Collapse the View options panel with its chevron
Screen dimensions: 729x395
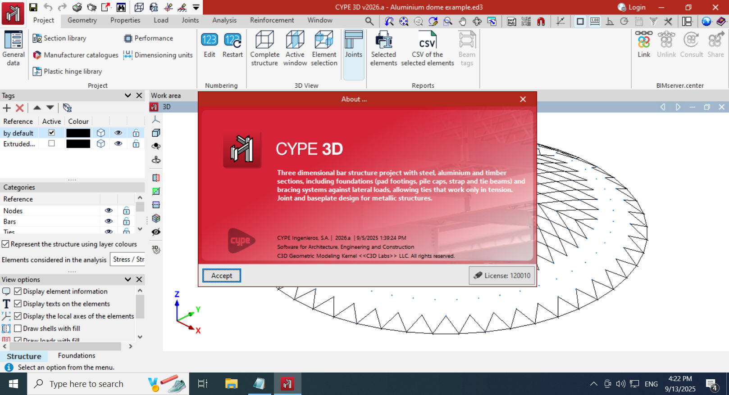point(128,279)
